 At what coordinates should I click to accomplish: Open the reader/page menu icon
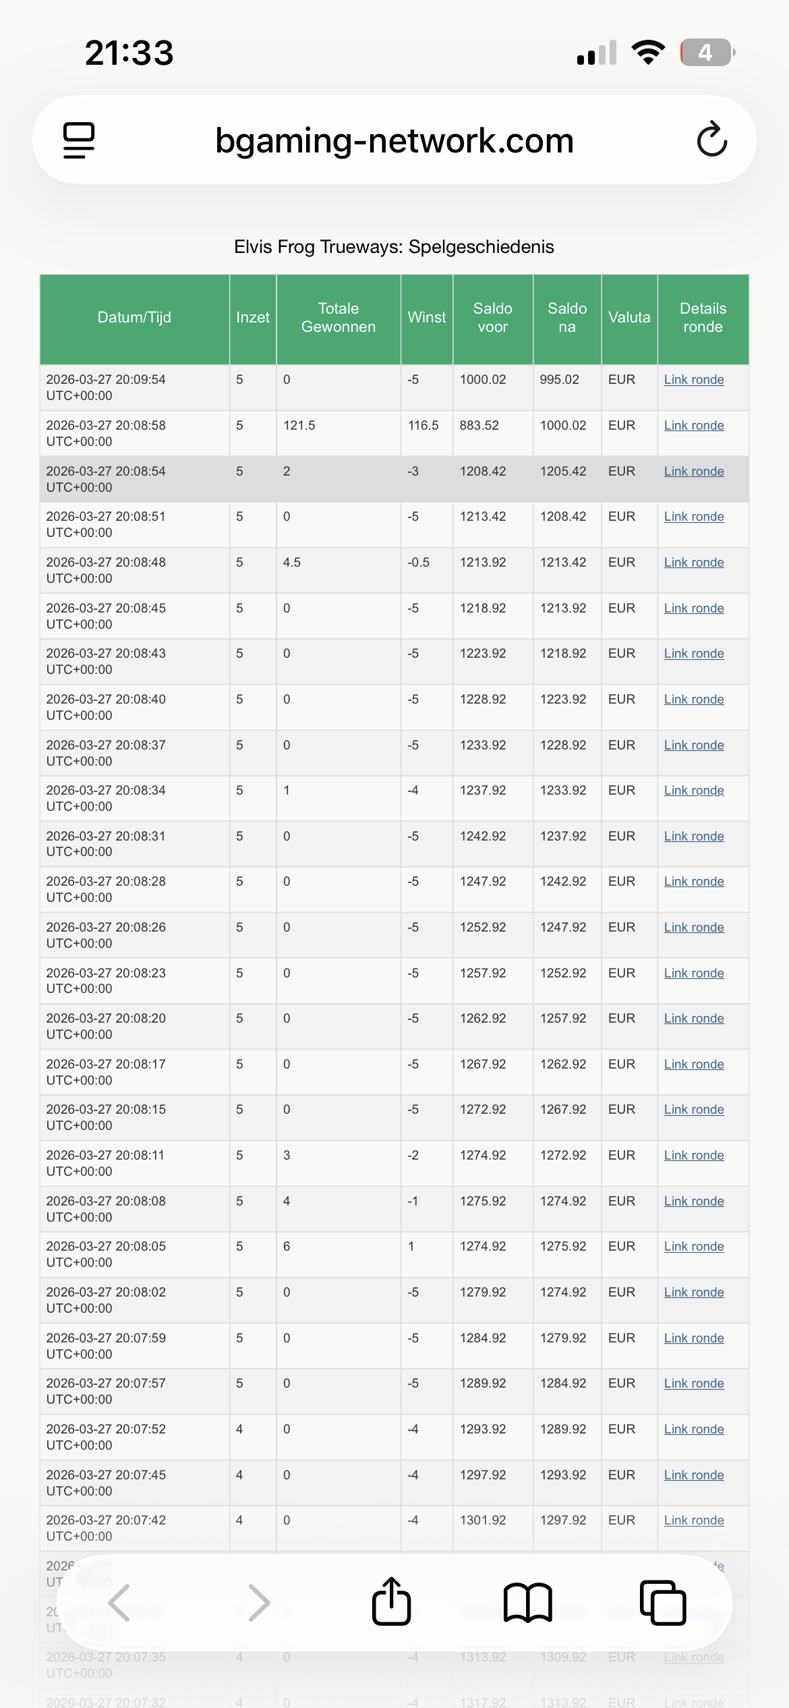pyautogui.click(x=79, y=140)
